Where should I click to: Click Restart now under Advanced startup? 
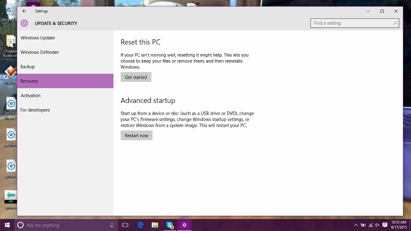(x=136, y=136)
